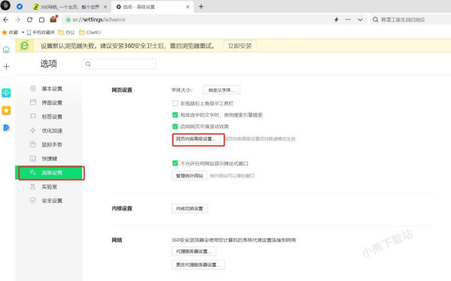Click the options search field
This screenshot has height=281, width=451.
[x=119, y=64]
